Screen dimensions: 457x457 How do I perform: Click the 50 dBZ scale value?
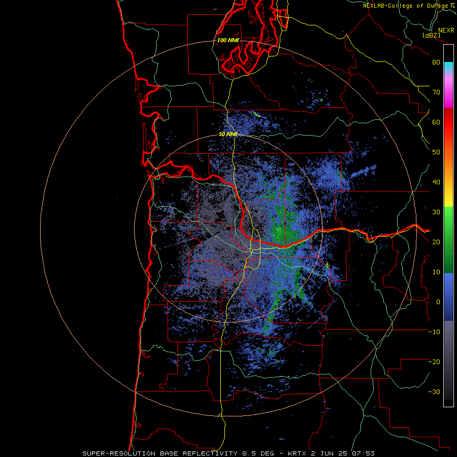click(436, 152)
